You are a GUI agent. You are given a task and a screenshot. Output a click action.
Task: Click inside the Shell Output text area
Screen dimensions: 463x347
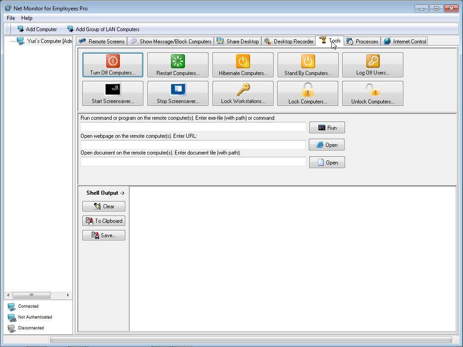click(x=293, y=259)
